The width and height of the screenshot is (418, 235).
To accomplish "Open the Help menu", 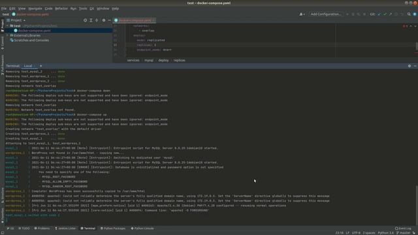I will tap(115, 8).
